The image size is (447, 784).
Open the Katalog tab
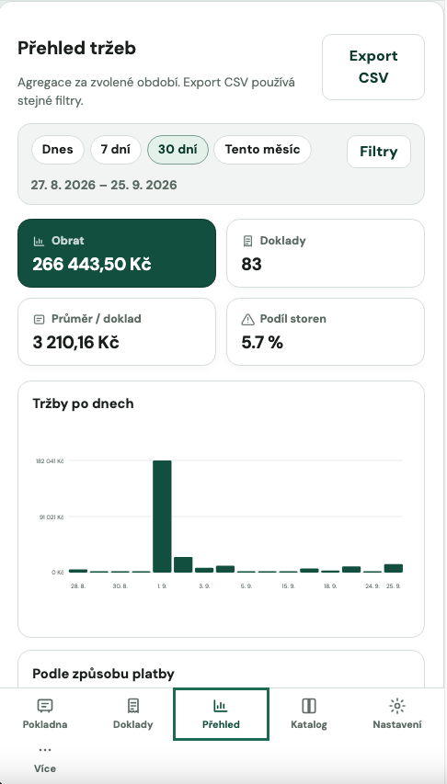coord(309,714)
